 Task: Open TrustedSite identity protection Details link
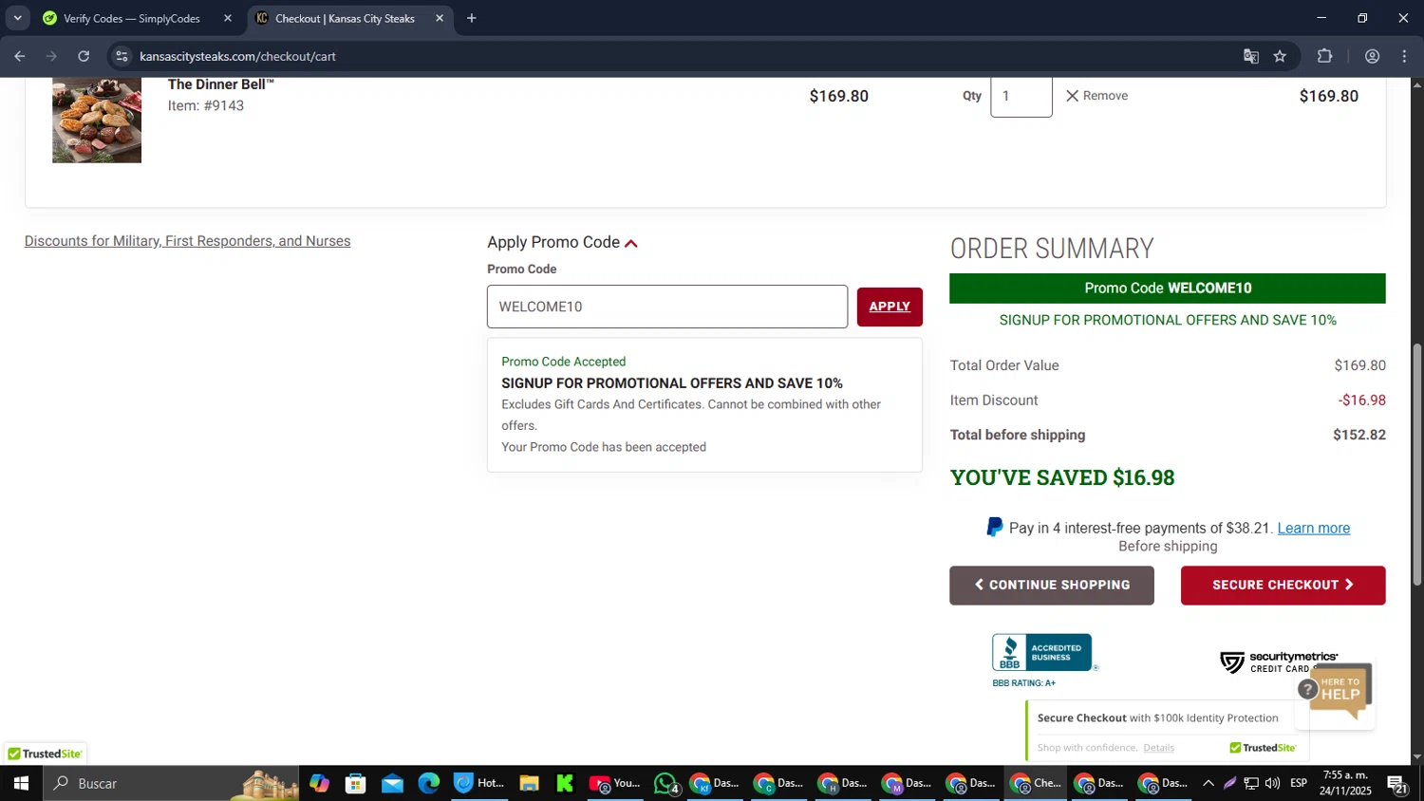click(x=1158, y=748)
